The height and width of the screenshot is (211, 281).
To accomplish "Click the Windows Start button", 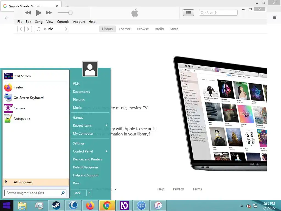I will tap(7, 206).
